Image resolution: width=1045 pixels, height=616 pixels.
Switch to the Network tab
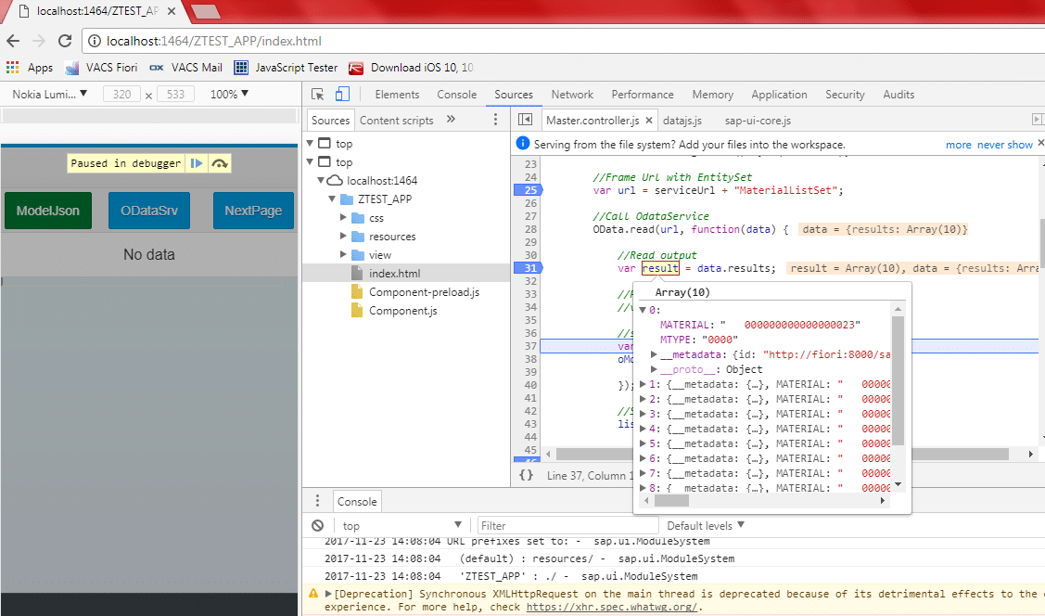[572, 95]
